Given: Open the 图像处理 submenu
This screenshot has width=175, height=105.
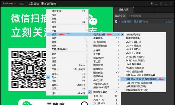Looking at the screenshot, I should tap(104, 65).
